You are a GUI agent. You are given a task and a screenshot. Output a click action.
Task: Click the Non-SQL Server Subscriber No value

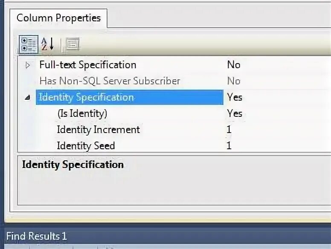pyautogui.click(x=234, y=81)
